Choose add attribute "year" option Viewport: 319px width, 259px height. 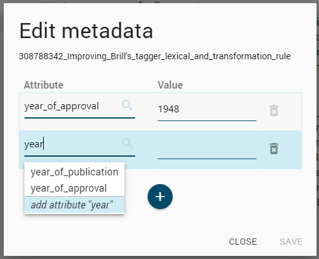[x=74, y=205]
